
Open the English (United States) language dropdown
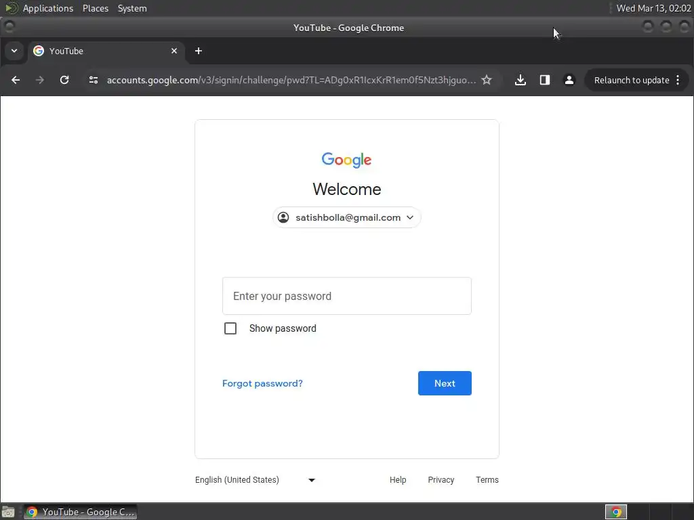[256, 480]
